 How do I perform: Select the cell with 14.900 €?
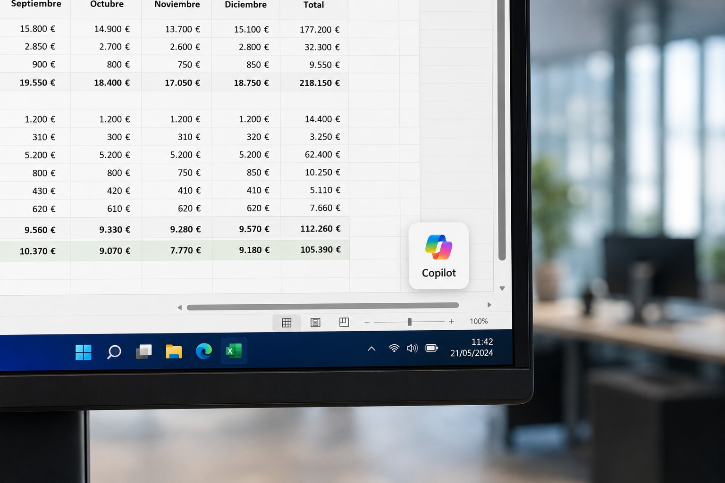pos(106,29)
